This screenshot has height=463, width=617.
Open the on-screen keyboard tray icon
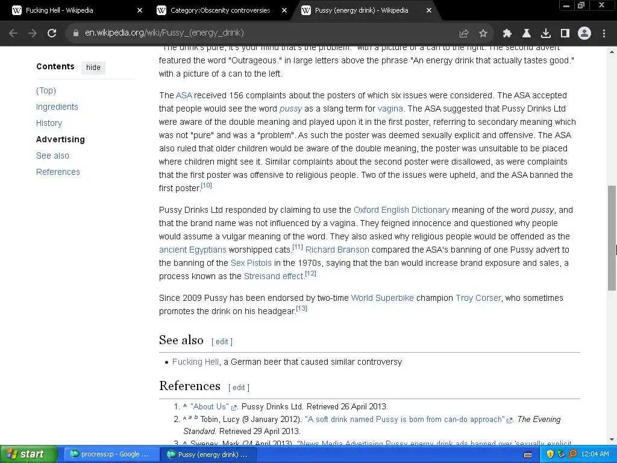(528, 455)
